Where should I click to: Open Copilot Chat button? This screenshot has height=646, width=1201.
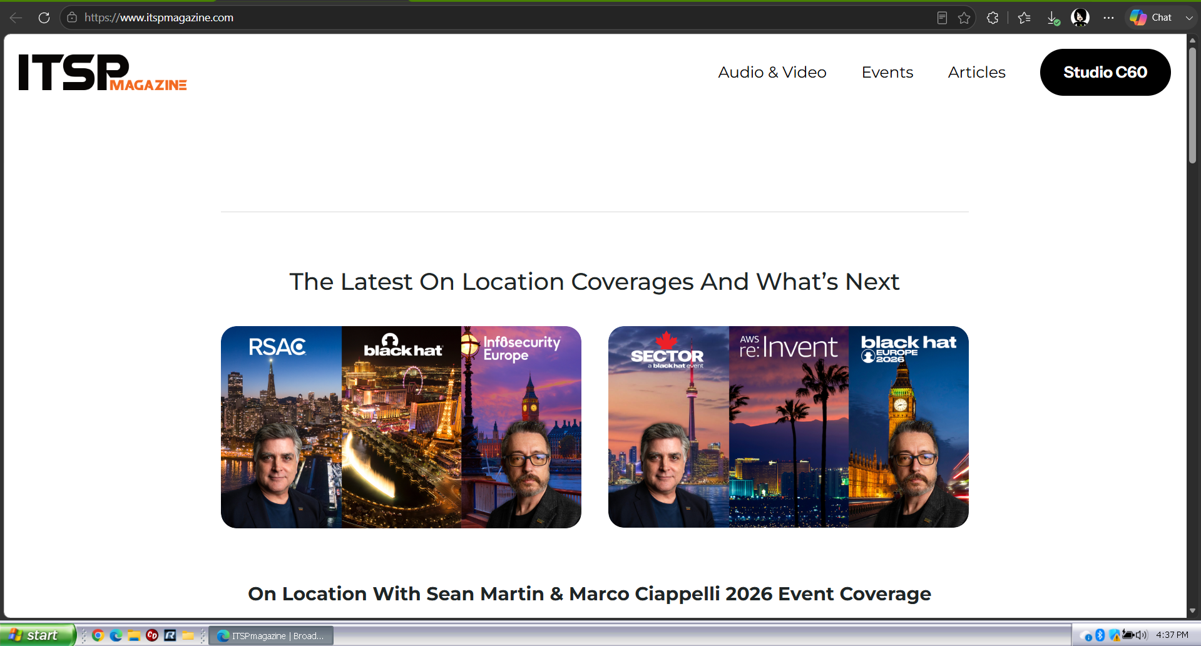click(1152, 18)
